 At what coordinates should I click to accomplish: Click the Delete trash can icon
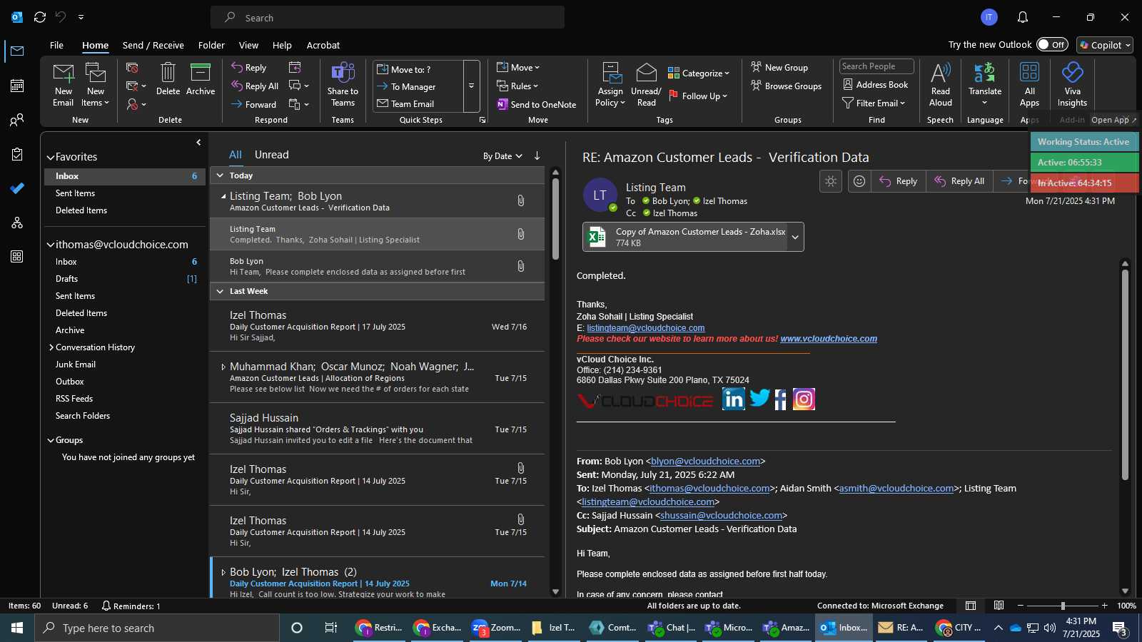[168, 79]
